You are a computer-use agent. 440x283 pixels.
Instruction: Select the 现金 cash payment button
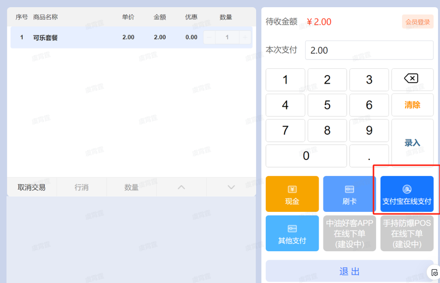pos(292,194)
